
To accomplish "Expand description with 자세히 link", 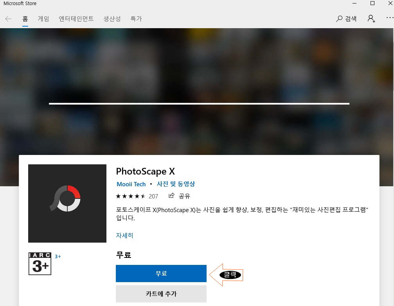I will click(125, 236).
